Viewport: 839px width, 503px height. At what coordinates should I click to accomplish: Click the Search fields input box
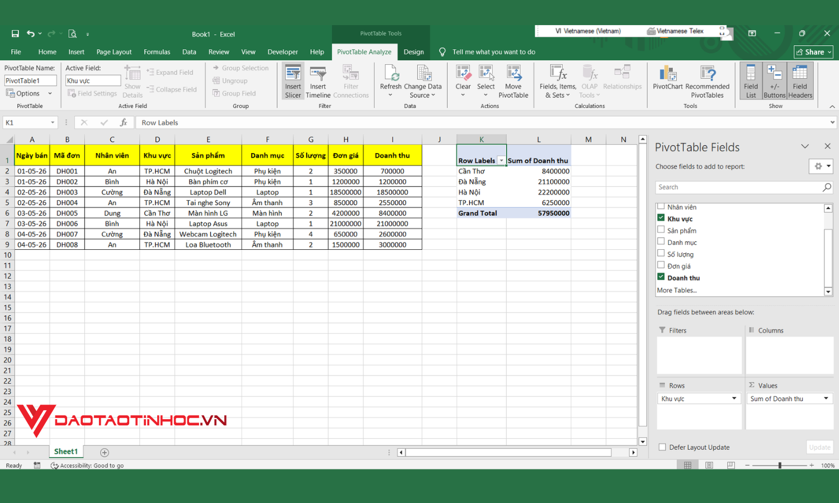pyautogui.click(x=739, y=187)
